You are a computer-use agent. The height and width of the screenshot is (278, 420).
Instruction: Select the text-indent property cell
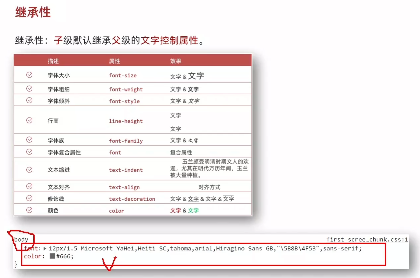coord(126,170)
